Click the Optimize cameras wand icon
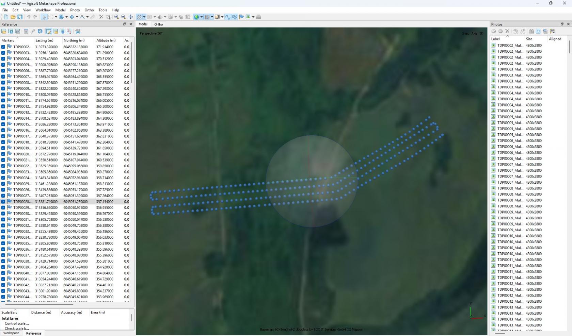Image resolution: width=572 pixels, height=336 pixels. [33, 31]
